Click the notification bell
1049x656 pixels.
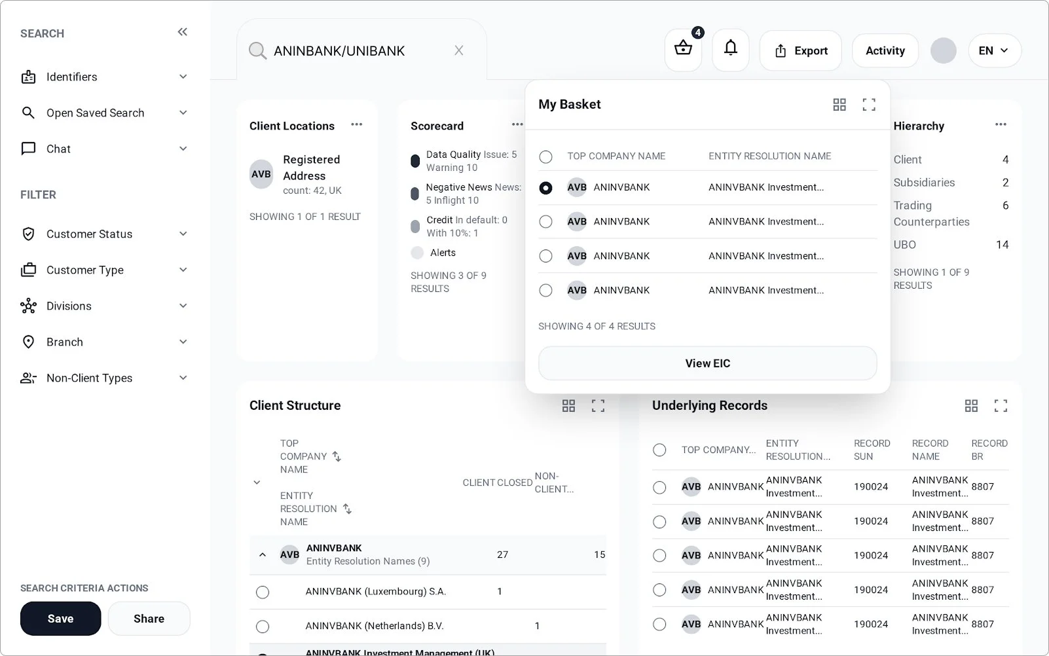coord(729,49)
